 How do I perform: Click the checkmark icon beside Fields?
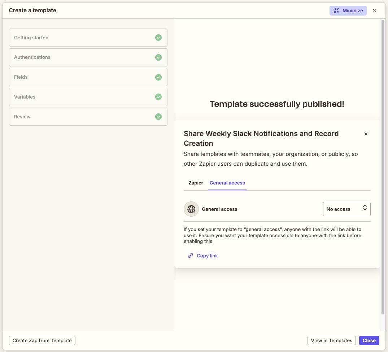click(x=158, y=77)
